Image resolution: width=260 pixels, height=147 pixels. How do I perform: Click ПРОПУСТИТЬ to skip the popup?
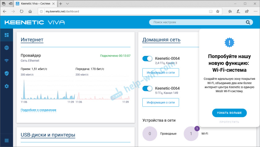point(229,122)
